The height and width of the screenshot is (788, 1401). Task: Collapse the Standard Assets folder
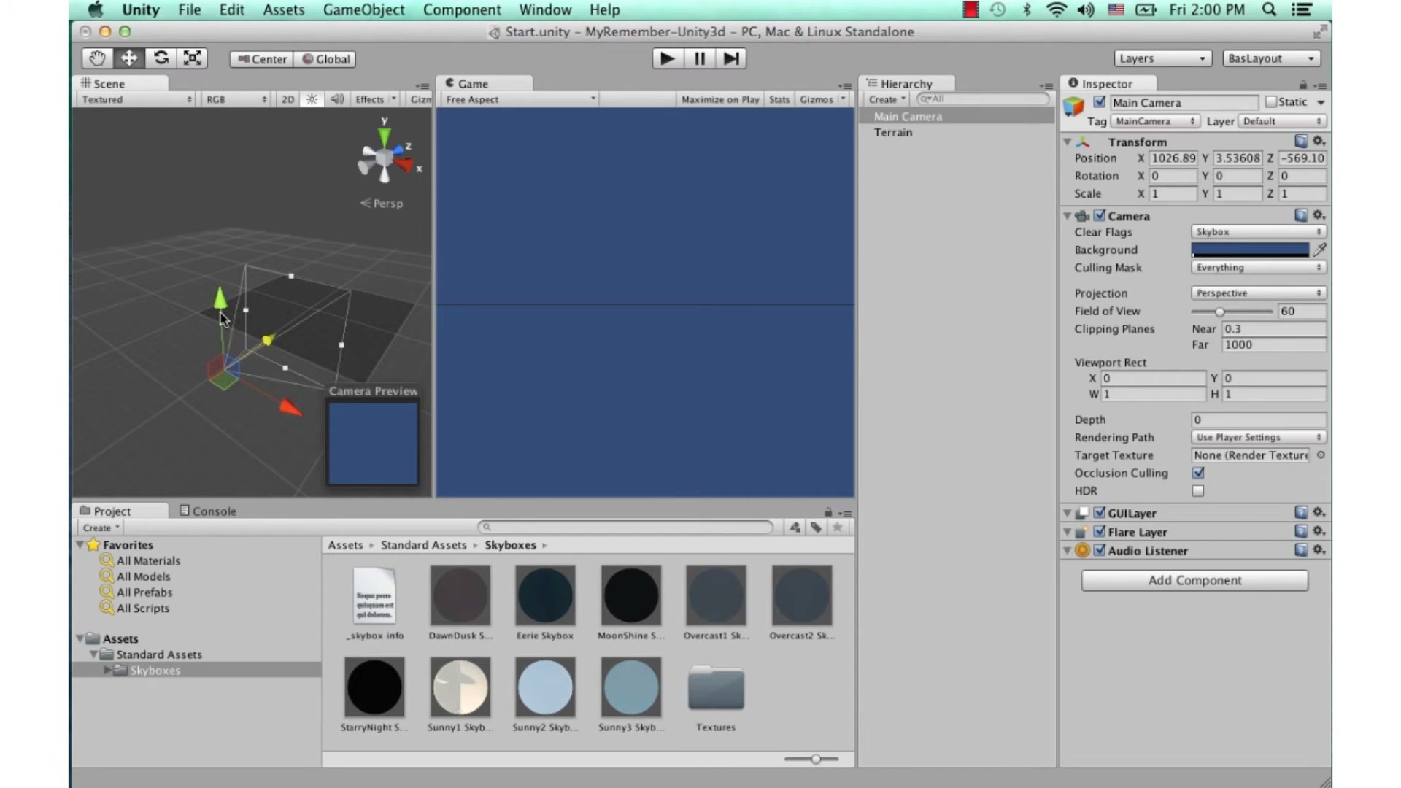tap(93, 654)
